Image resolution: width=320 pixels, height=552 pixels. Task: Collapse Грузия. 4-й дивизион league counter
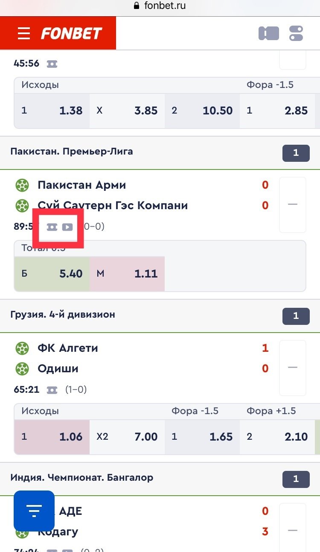tap(296, 316)
